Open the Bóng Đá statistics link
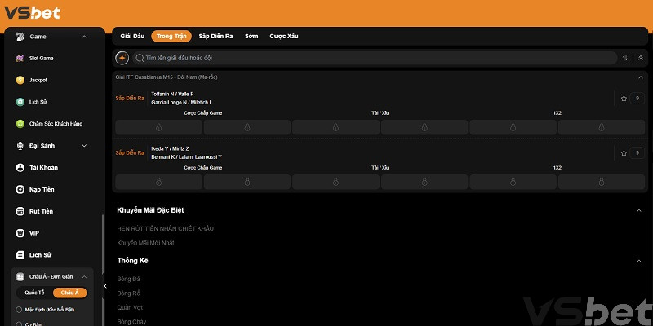The image size is (653, 326). 129,279
